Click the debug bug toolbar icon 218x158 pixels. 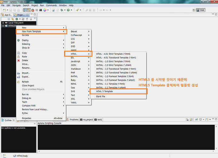coord(61,10)
